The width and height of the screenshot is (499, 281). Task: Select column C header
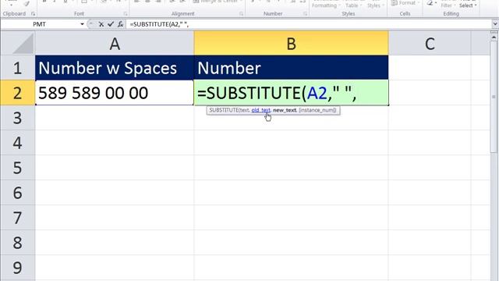pos(430,44)
